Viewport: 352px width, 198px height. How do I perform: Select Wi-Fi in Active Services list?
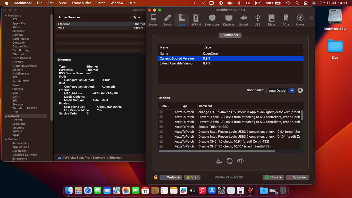tap(62, 28)
